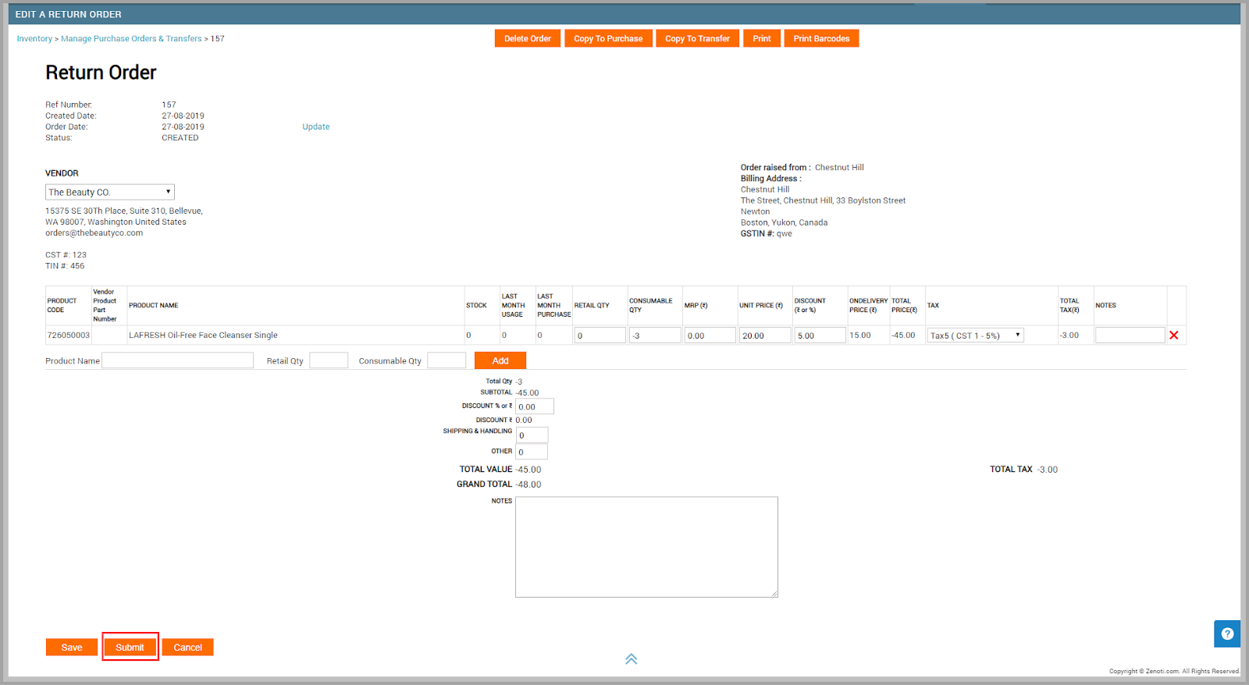Click vendor email orders@thebeautyco.com

(x=94, y=232)
